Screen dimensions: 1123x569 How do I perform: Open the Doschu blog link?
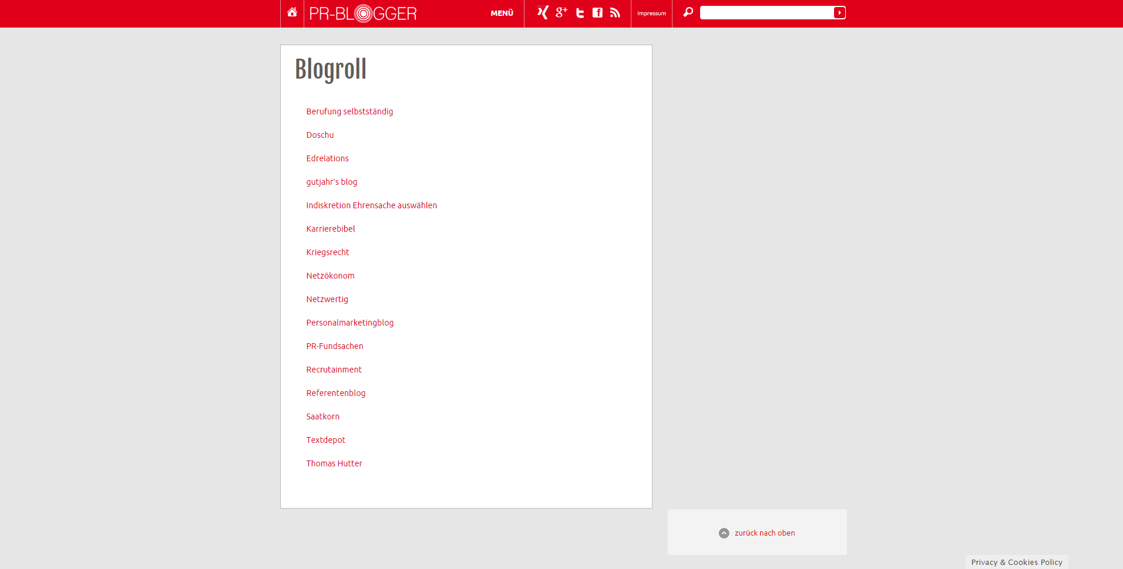(320, 135)
